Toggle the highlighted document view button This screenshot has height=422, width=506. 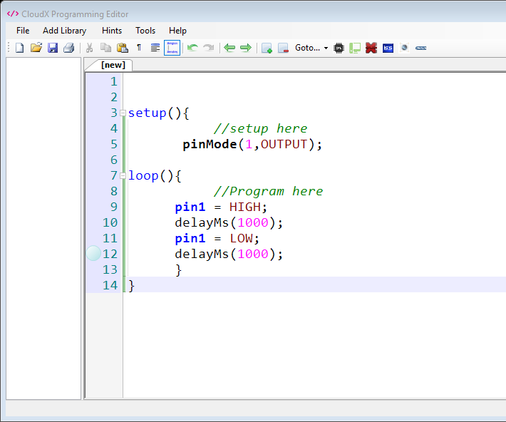pos(172,48)
